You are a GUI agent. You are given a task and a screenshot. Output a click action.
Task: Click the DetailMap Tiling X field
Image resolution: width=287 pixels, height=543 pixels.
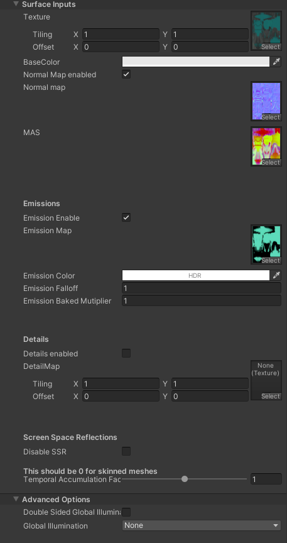121,384
